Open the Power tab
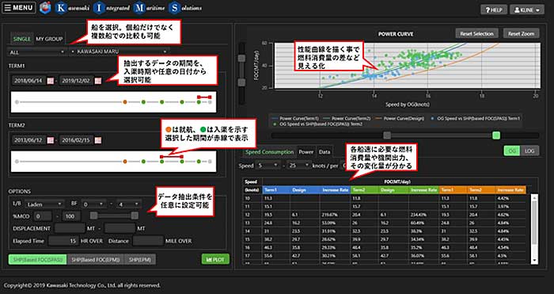This screenshot has width=554, height=294. coord(306,152)
